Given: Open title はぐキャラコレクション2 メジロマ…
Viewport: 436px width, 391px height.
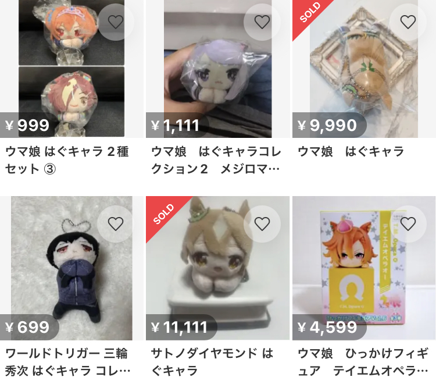Looking at the screenshot, I should [x=216, y=160].
